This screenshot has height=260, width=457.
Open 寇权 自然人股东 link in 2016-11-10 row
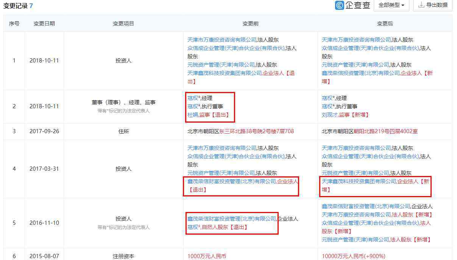point(193,227)
